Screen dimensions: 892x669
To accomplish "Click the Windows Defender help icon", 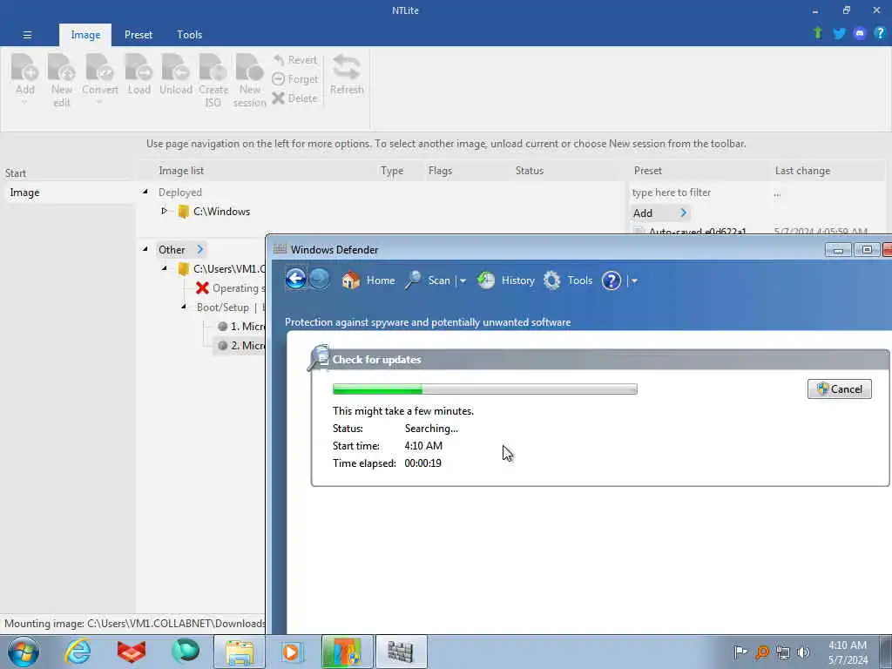I will pyautogui.click(x=611, y=280).
